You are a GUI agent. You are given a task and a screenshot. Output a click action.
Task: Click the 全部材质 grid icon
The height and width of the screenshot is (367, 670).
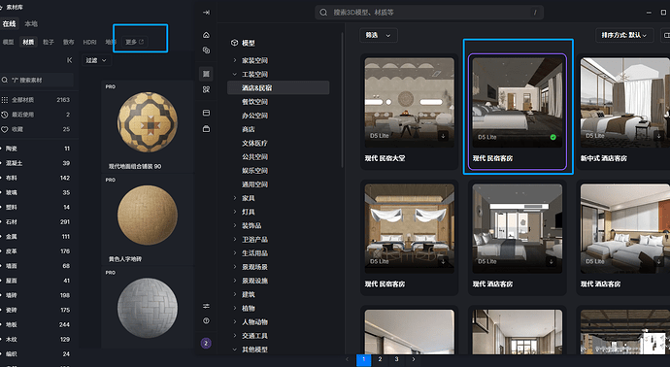coord(5,100)
